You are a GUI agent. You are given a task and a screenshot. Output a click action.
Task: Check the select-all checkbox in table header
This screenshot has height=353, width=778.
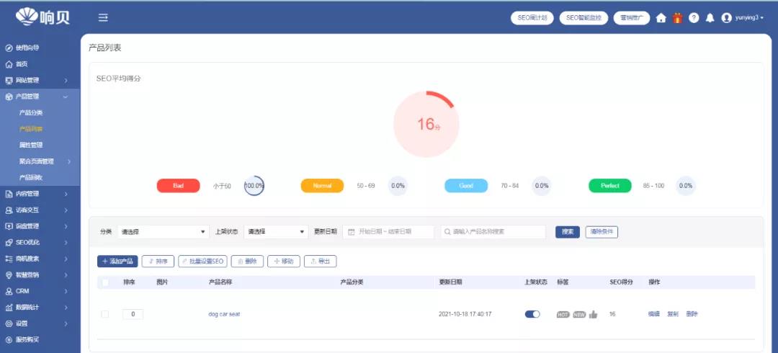click(x=105, y=282)
